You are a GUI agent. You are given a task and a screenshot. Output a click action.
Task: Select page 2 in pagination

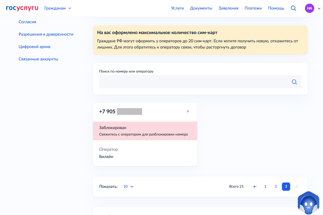point(276,187)
